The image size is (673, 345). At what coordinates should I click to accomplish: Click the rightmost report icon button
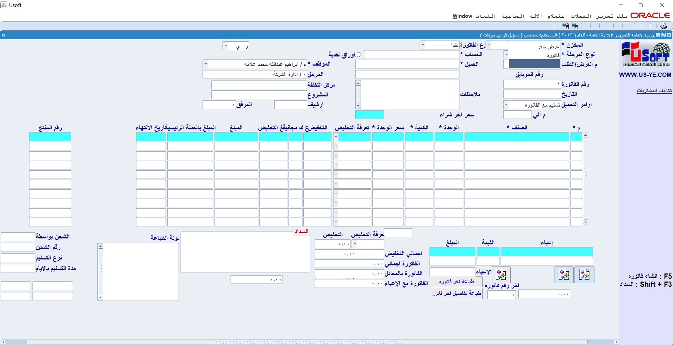[585, 275]
